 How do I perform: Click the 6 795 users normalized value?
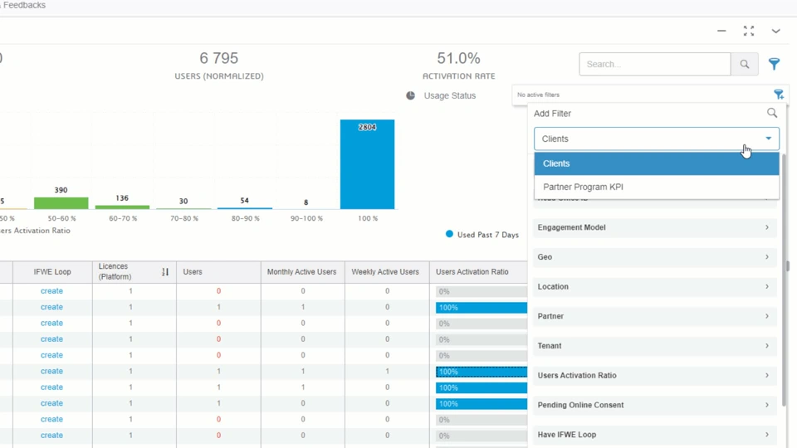218,58
